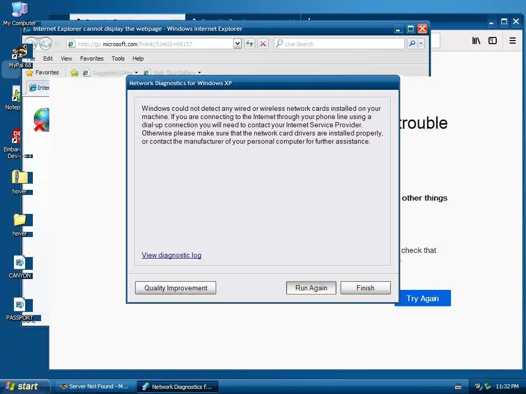
Task: Expand the recent pages dropdown beside Forward
Action: point(57,44)
